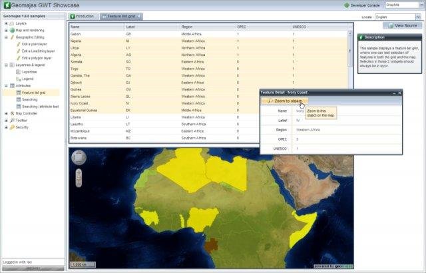Click the Attributes table icon
This screenshot has height=273, width=426.
[x=12, y=86]
